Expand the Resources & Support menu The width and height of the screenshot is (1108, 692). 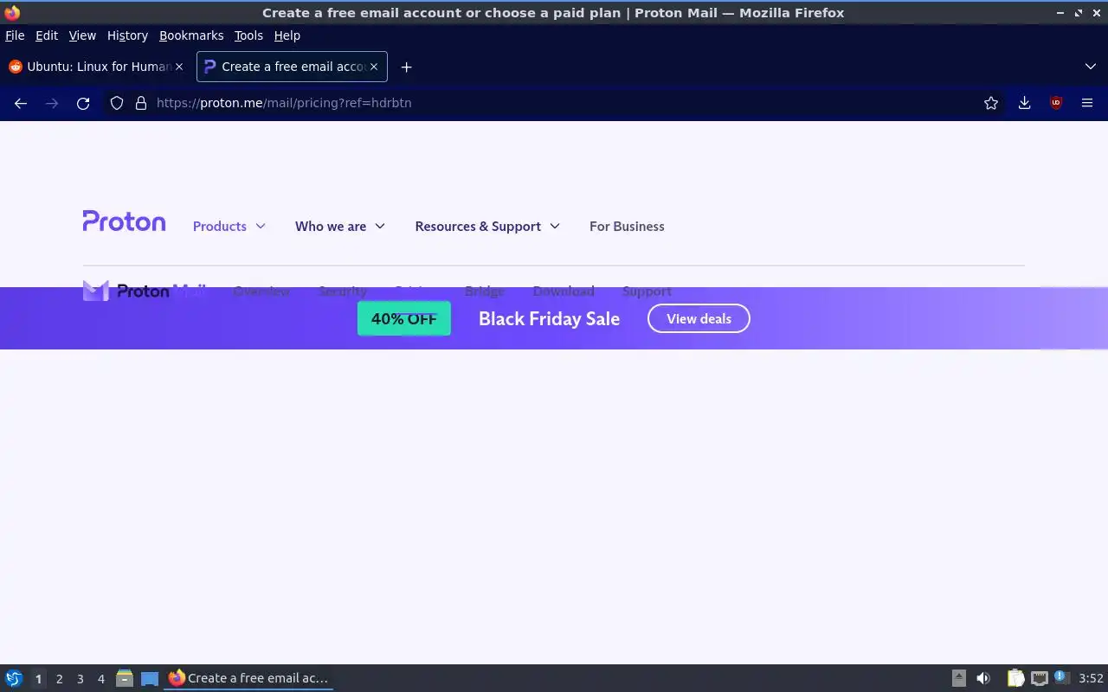pyautogui.click(x=487, y=227)
